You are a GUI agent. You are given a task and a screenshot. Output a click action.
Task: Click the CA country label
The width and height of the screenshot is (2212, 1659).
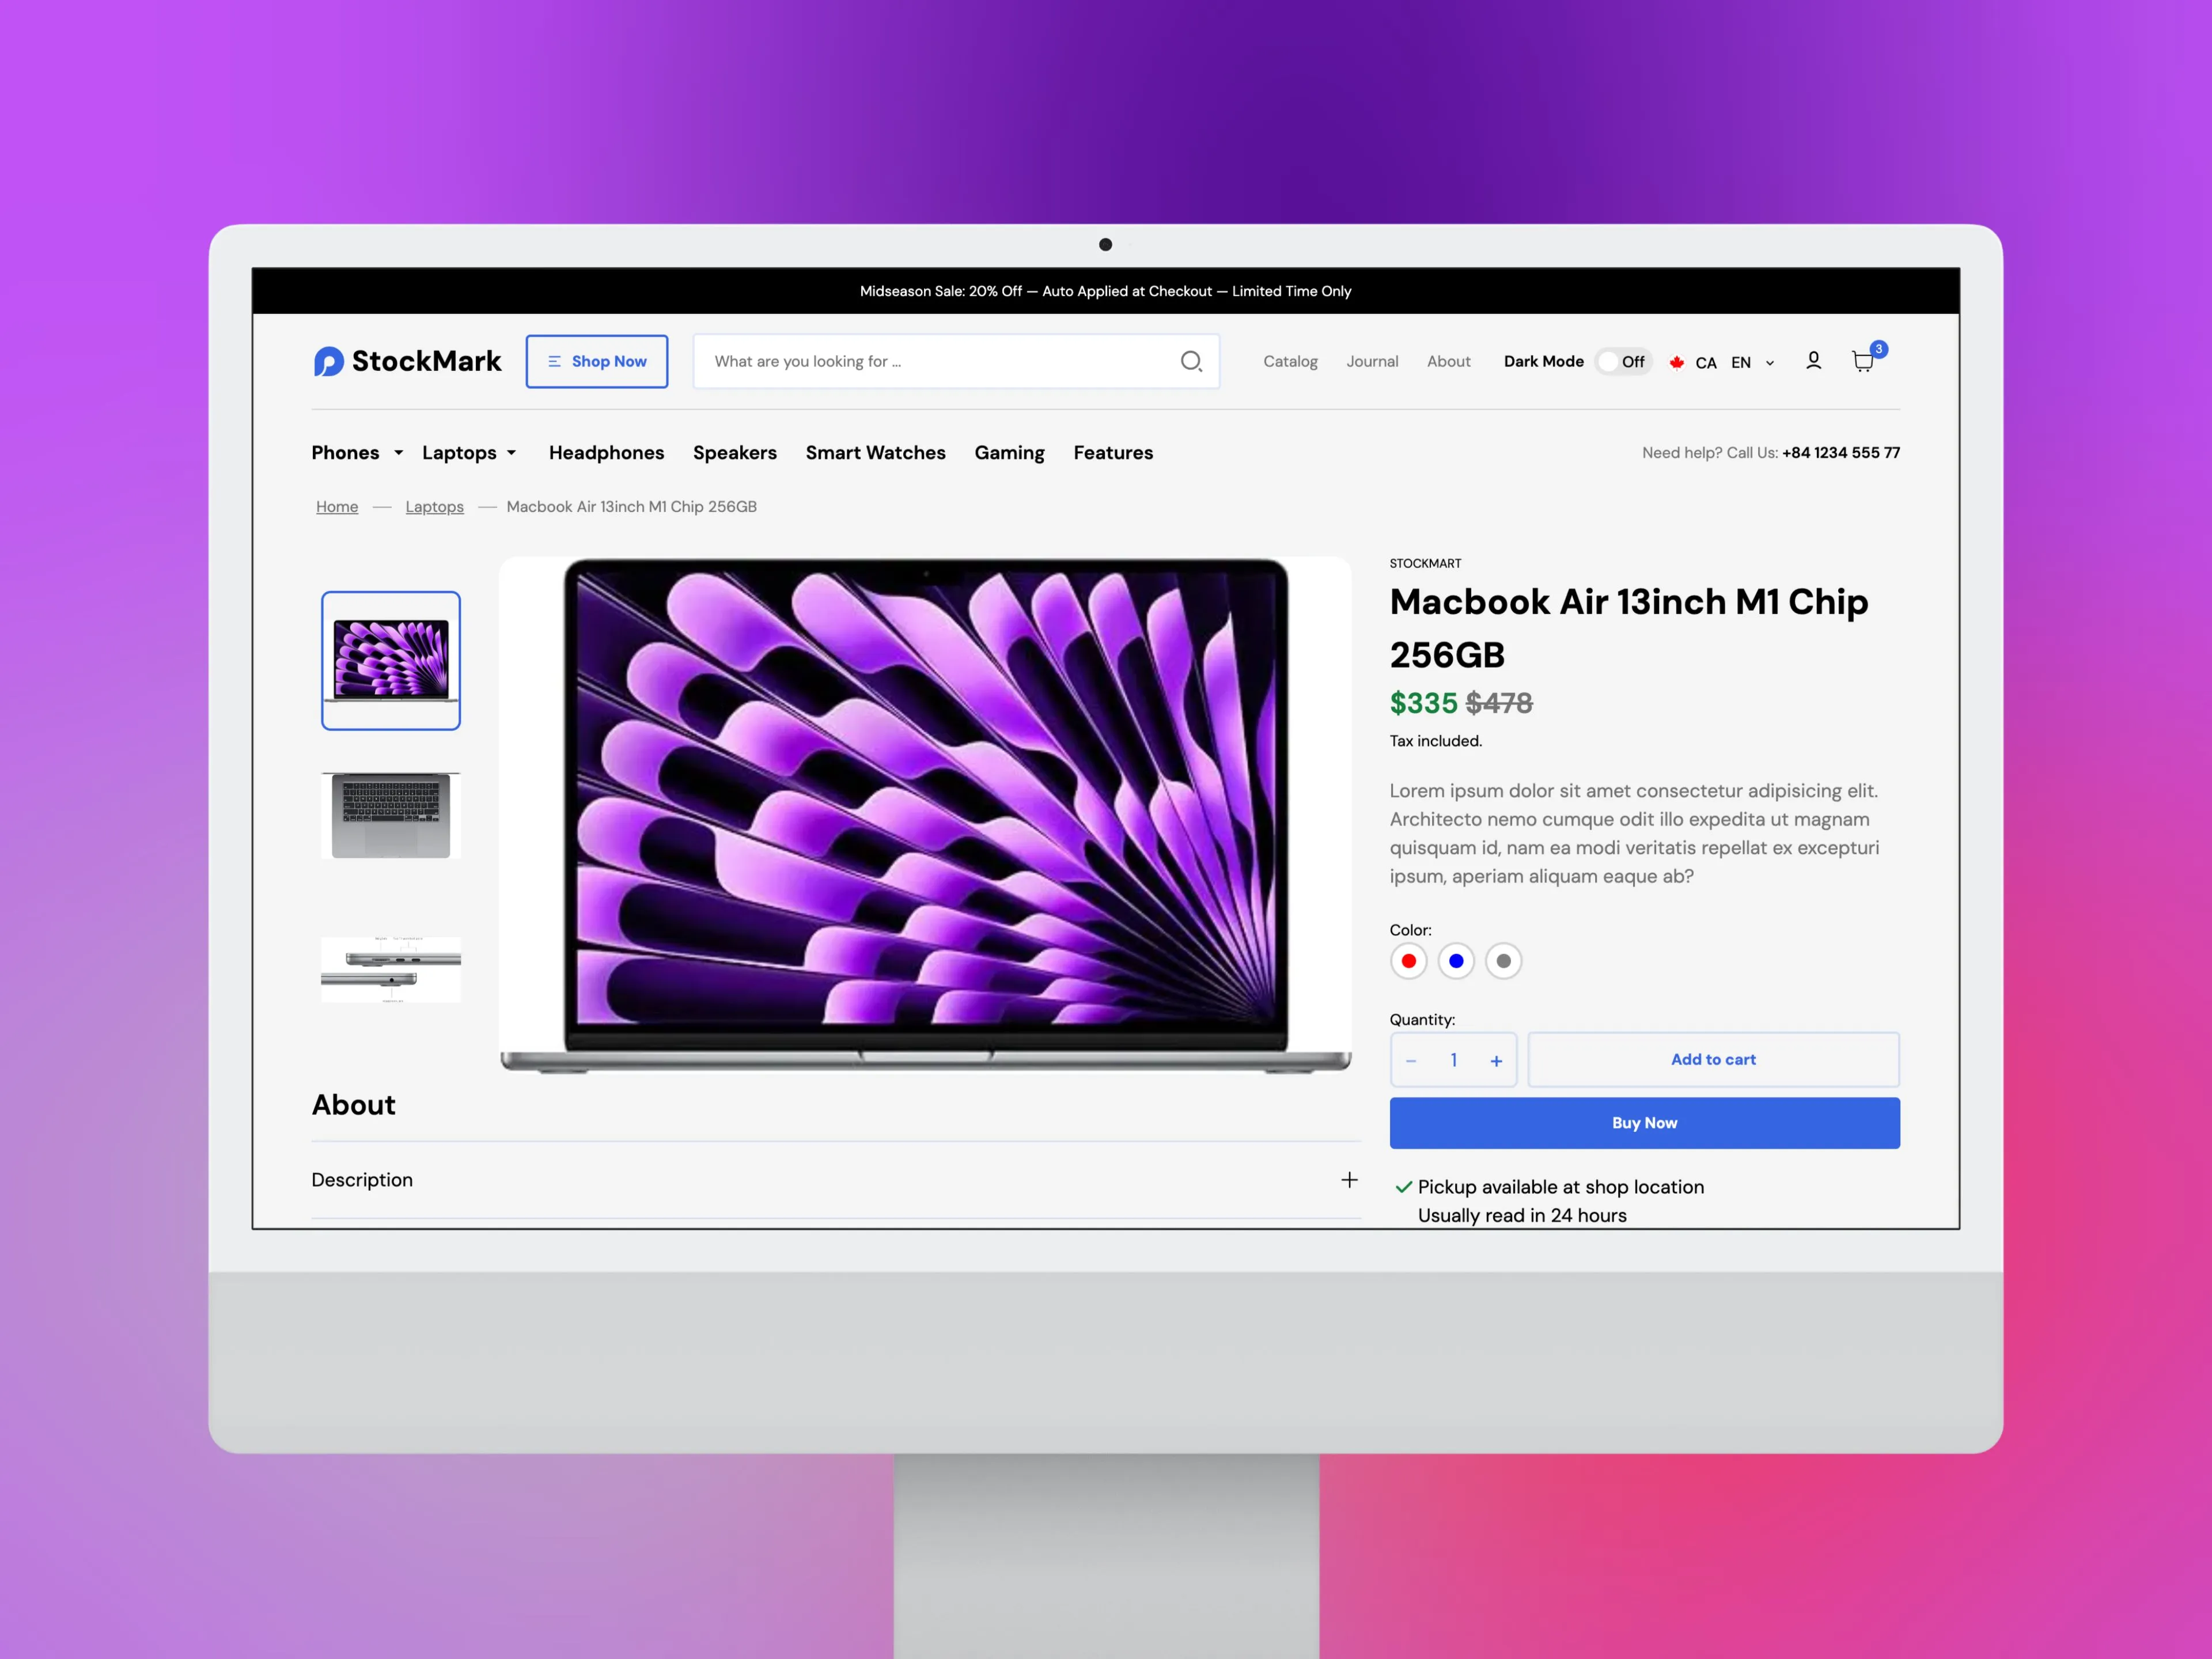pos(1706,363)
